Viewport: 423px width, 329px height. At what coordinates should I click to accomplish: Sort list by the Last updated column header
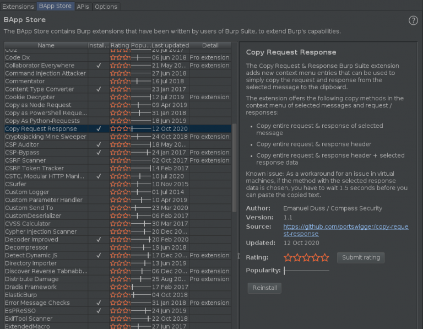170,45
